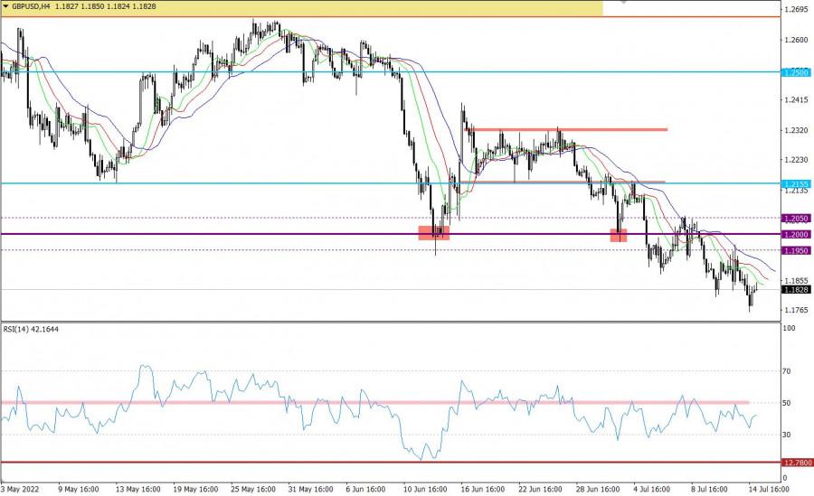Click the 19 May 16:00 time label
This screenshot has height=496, width=814.
195,490
